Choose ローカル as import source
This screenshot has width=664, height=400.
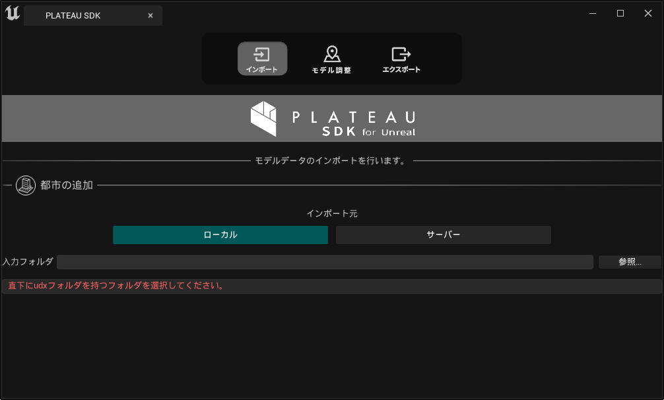(220, 235)
